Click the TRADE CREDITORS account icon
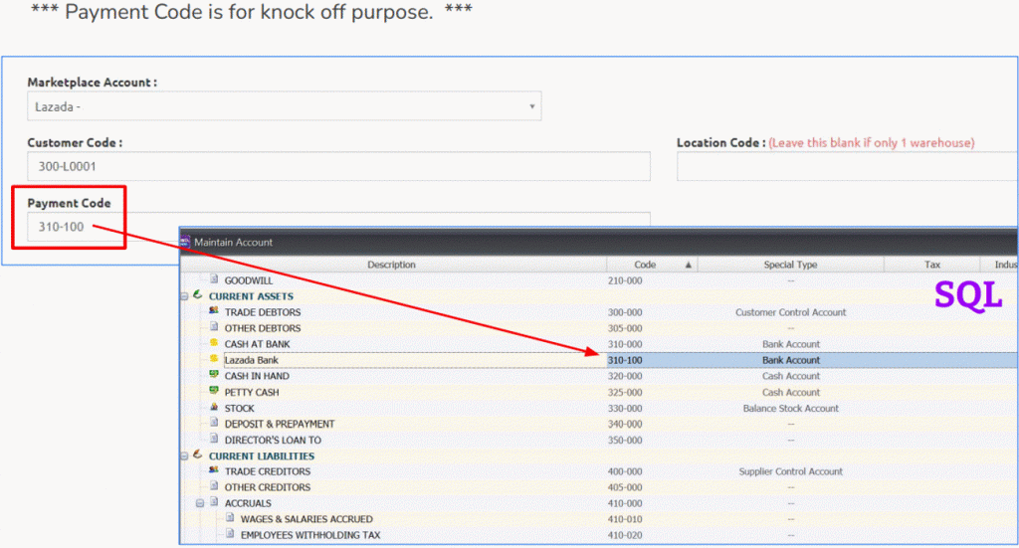Image resolution: width=1019 pixels, height=548 pixels. [214, 470]
